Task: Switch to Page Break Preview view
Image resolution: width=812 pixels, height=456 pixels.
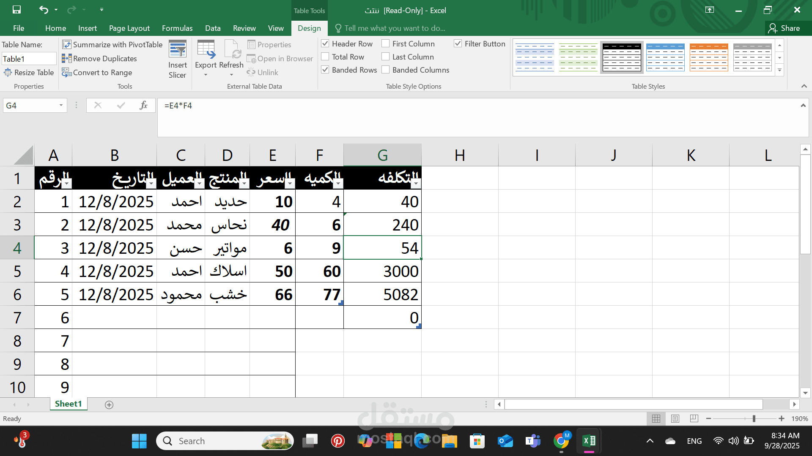Action: click(694, 418)
